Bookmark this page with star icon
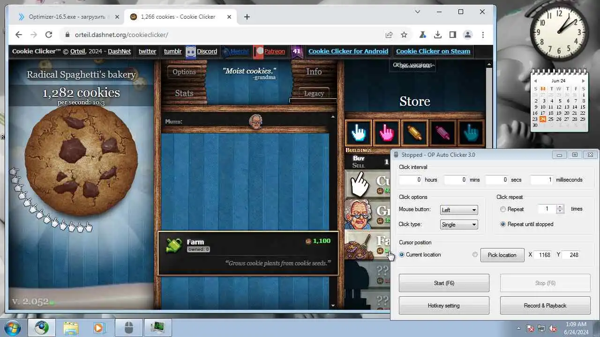Viewport: 600px width, 337px height. (404, 35)
